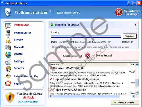Select the Trojan-Spy.Win32.Zbot.ikh detection name
Screen dimensions: 142x107
[70, 90]
